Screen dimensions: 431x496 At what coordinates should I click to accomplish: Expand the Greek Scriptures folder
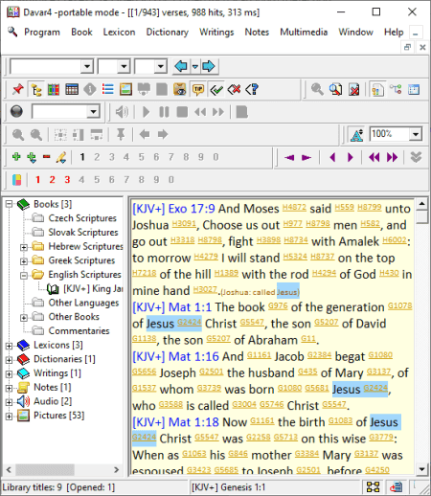pos(24,261)
